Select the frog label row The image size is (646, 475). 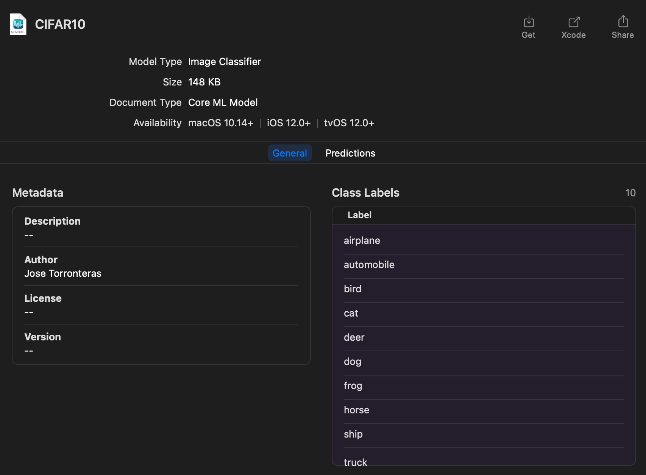[484, 386]
